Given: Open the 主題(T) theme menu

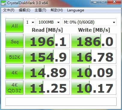Looking at the screenshot, I should pos(40,10).
